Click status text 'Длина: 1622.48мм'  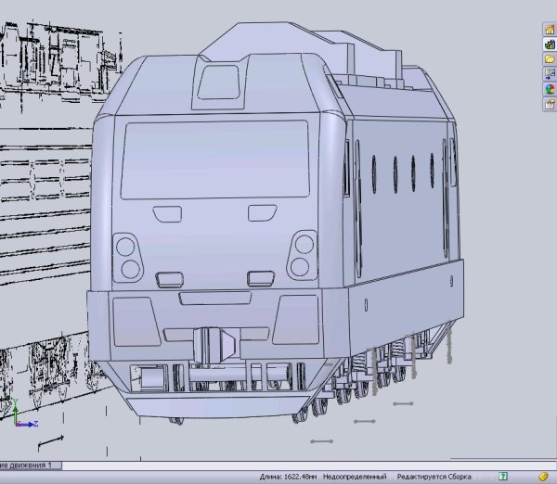288,477
